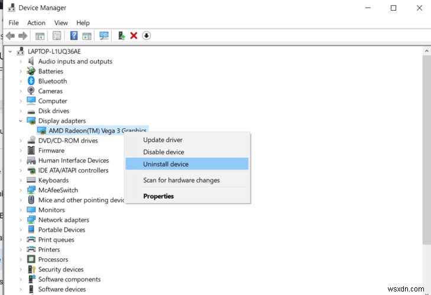Select Uninstall device in the context menu
The width and height of the screenshot is (431, 295).
pyautogui.click(x=187, y=164)
